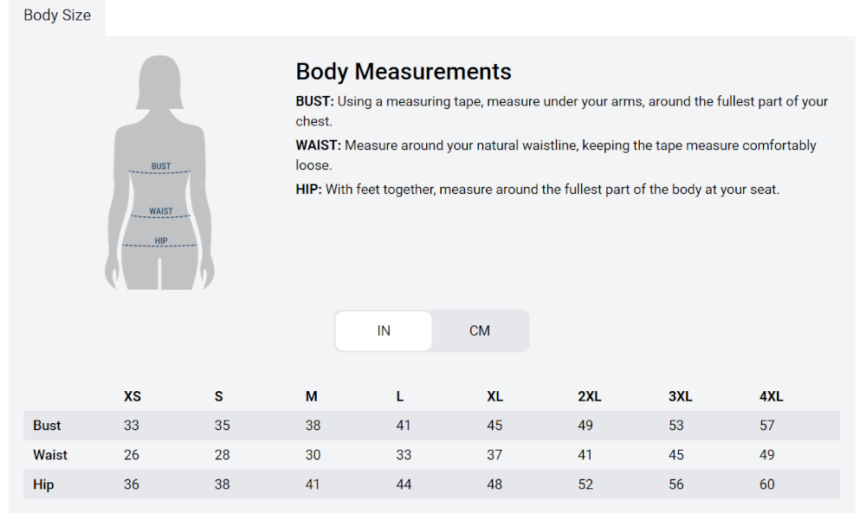Click the WAIST label on the figure

click(161, 211)
